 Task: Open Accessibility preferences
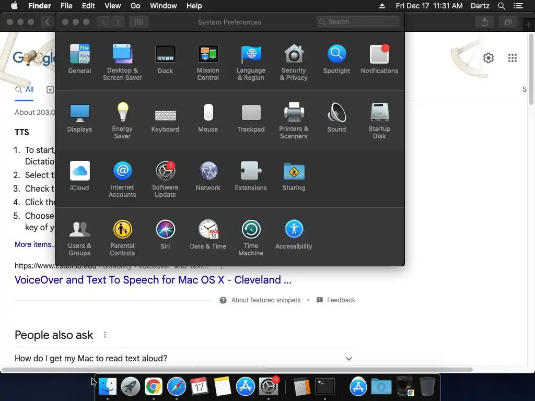coord(294,234)
